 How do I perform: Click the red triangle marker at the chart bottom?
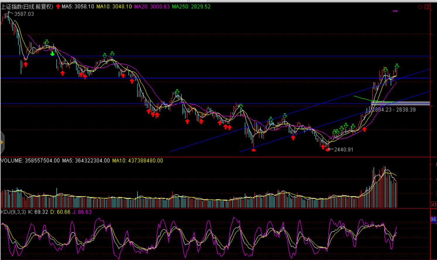tap(254, 150)
